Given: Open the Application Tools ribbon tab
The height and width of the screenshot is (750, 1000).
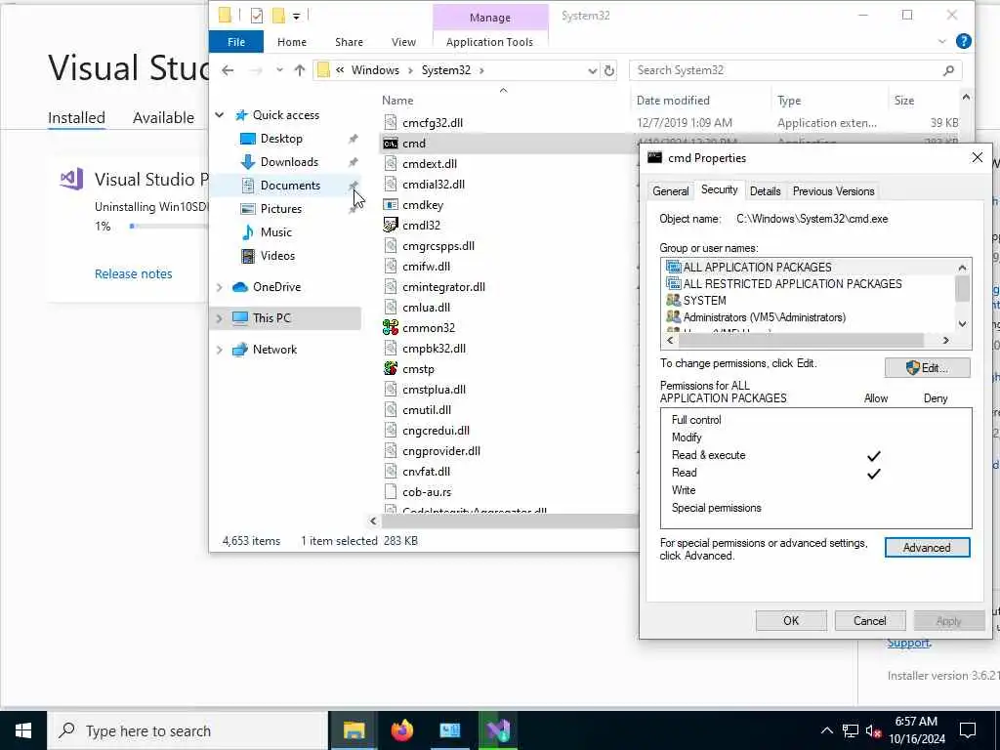Looking at the screenshot, I should pos(489,42).
